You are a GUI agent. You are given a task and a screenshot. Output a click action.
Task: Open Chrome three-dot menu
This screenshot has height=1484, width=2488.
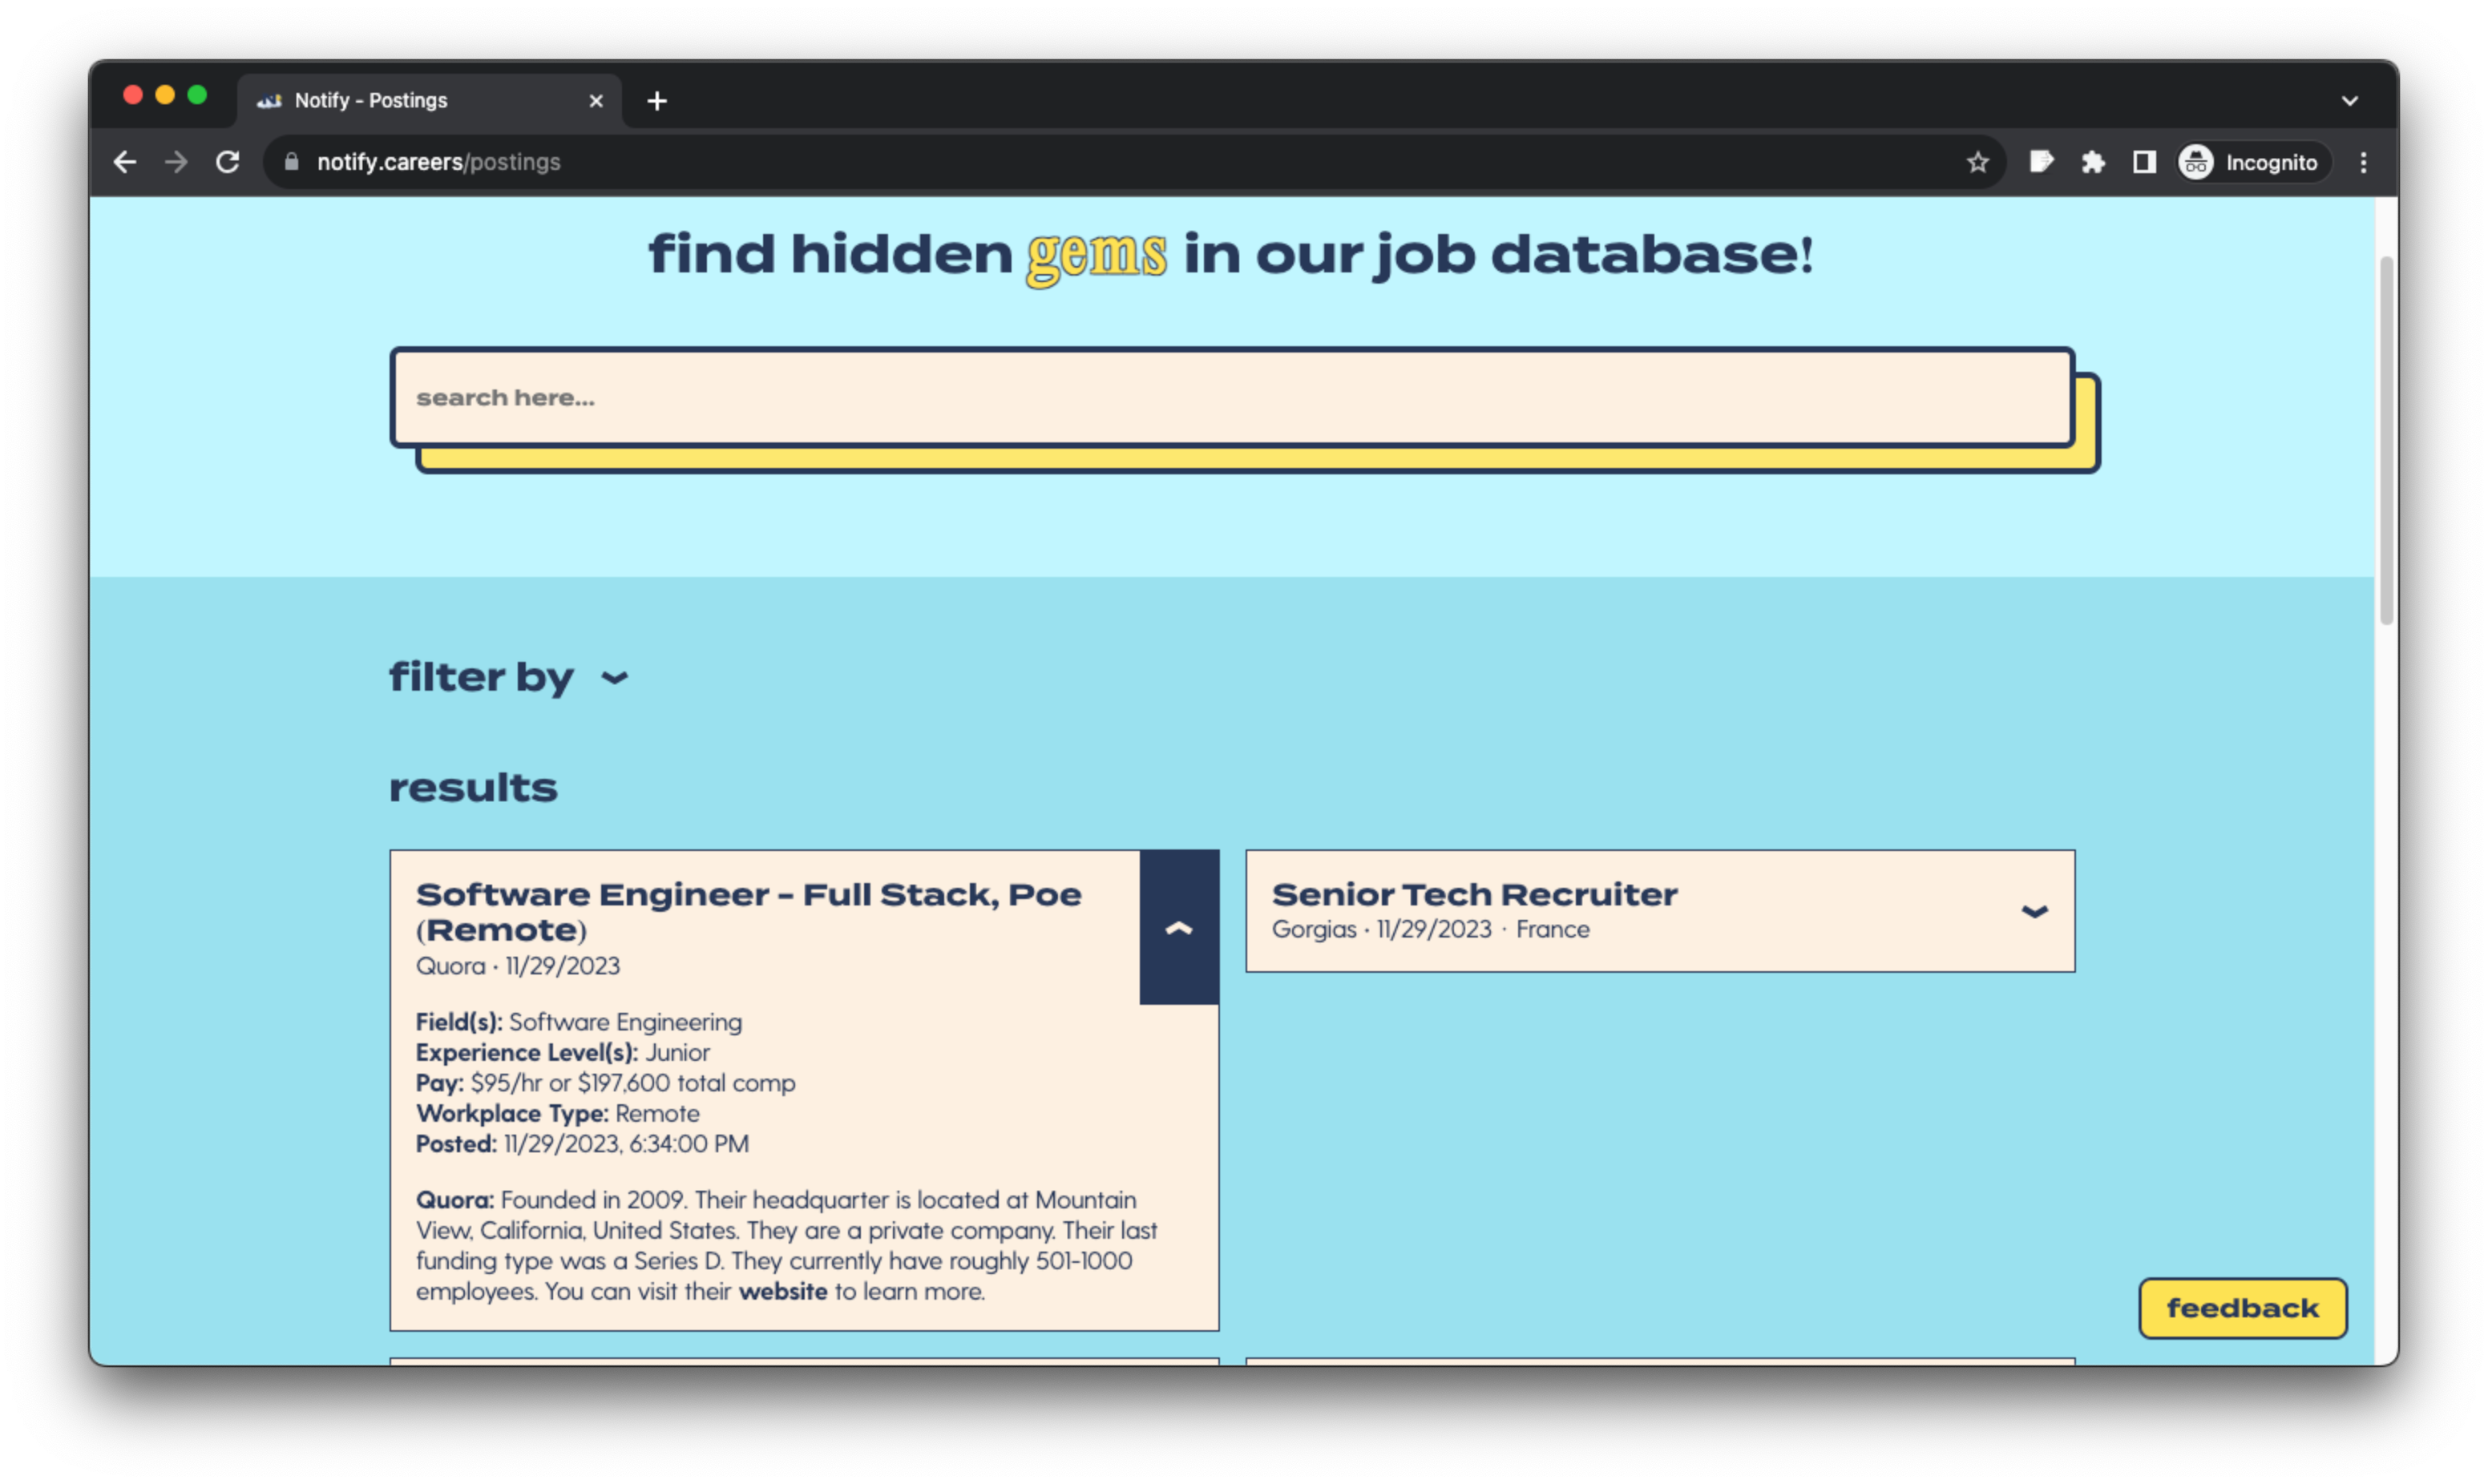click(x=2363, y=162)
